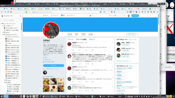Collapse the Google Chrome から folder
Screen dimensions: 175x98
pos(3,35)
